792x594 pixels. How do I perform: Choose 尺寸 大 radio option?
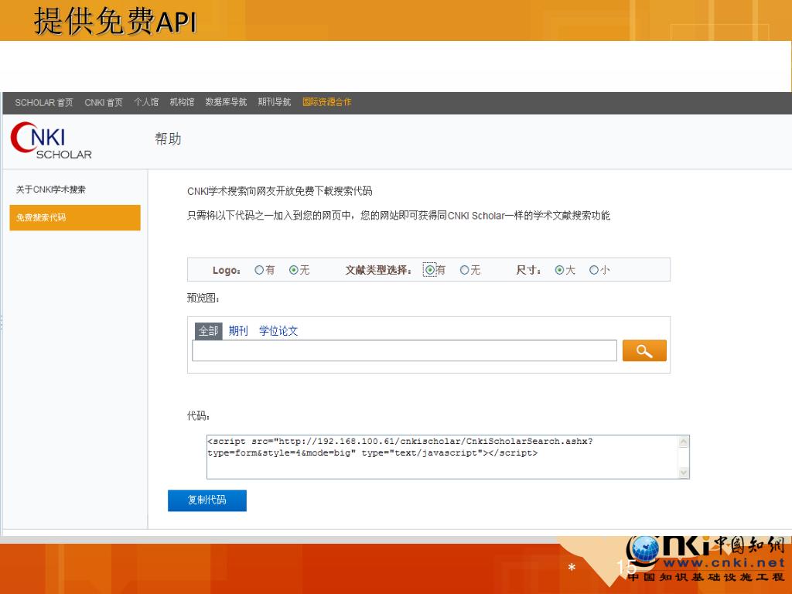pos(559,270)
